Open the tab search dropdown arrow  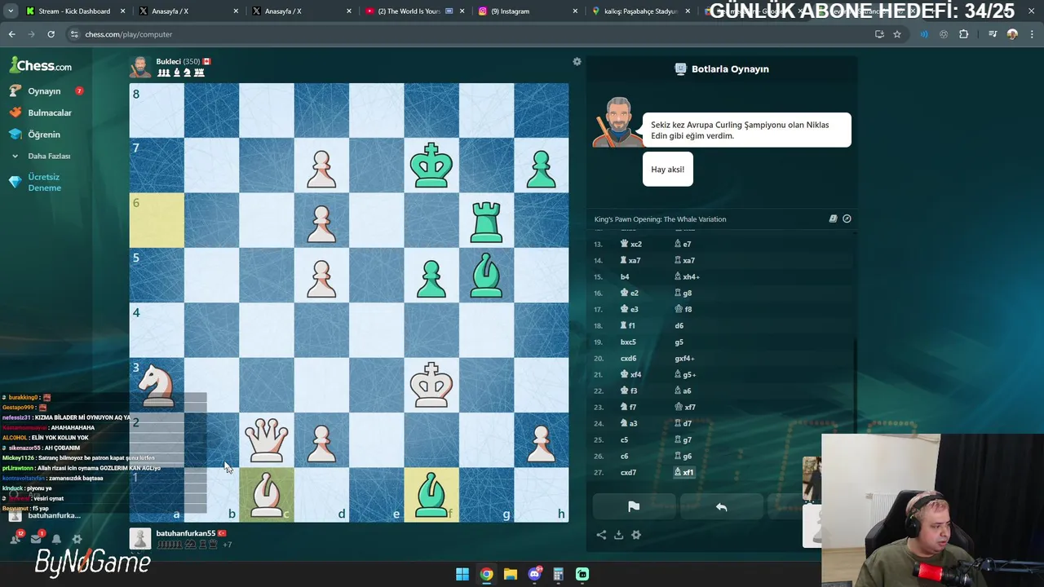coord(11,11)
